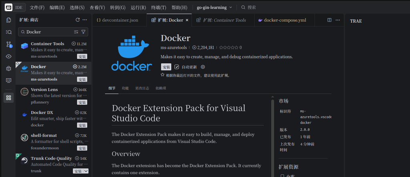The image size is (410, 177).
Task: Click Container Tools extension icon in list
Action: click(x=24, y=46)
